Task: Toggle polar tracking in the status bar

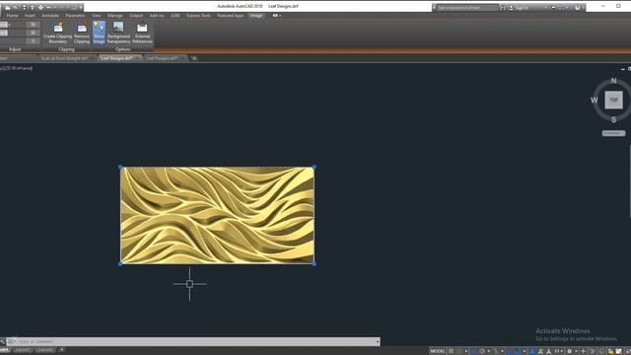Action: click(x=482, y=351)
